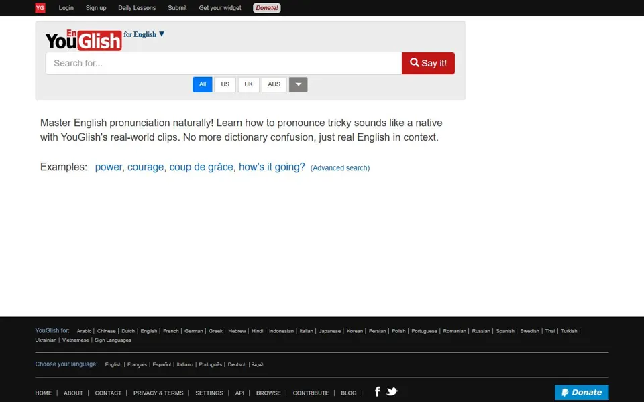Open YouGlish for Hindi

pos(258,331)
